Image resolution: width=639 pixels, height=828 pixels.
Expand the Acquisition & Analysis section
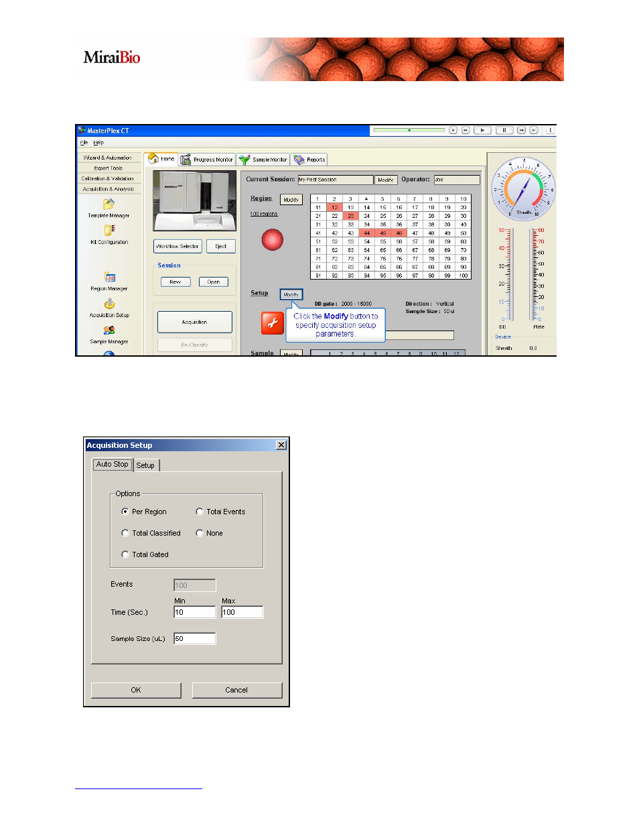tap(108, 189)
